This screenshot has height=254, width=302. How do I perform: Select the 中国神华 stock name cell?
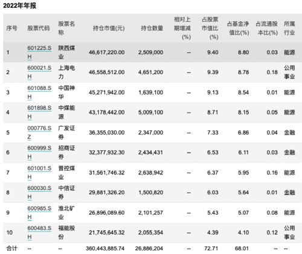pyautogui.click(x=66, y=92)
